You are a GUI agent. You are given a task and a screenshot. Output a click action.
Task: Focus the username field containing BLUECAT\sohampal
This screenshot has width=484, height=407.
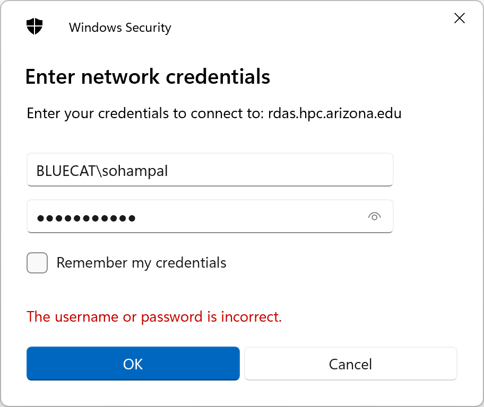click(210, 170)
